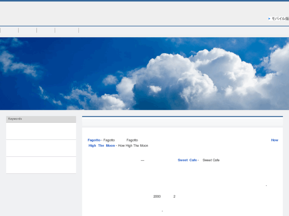Select the Keywords sidebar header

41,119
